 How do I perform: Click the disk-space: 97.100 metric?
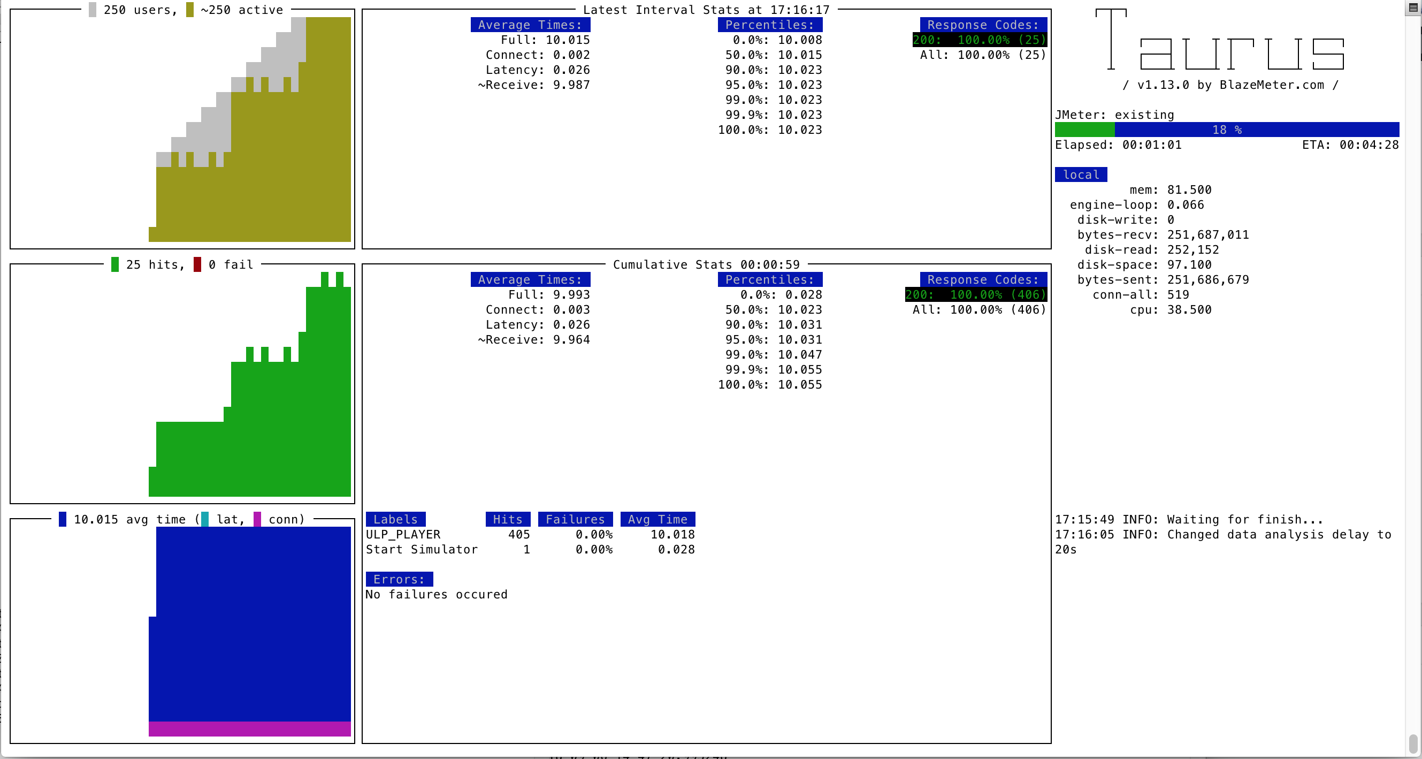[x=1144, y=264]
